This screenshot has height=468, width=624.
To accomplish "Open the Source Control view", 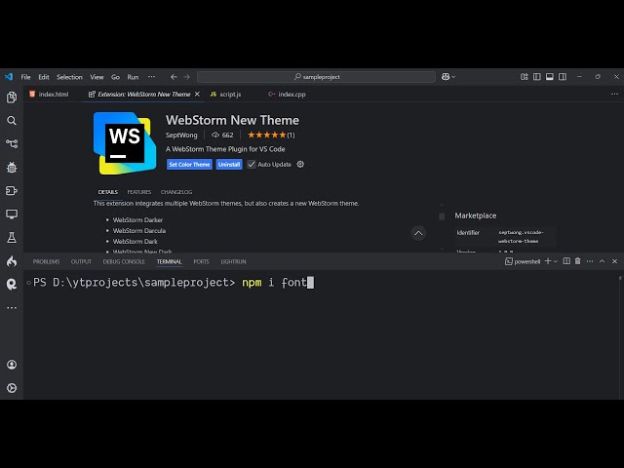I will click(12, 143).
